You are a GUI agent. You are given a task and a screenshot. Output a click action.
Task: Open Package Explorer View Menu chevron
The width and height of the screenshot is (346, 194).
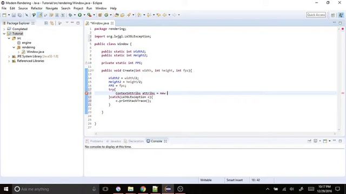(67, 23)
